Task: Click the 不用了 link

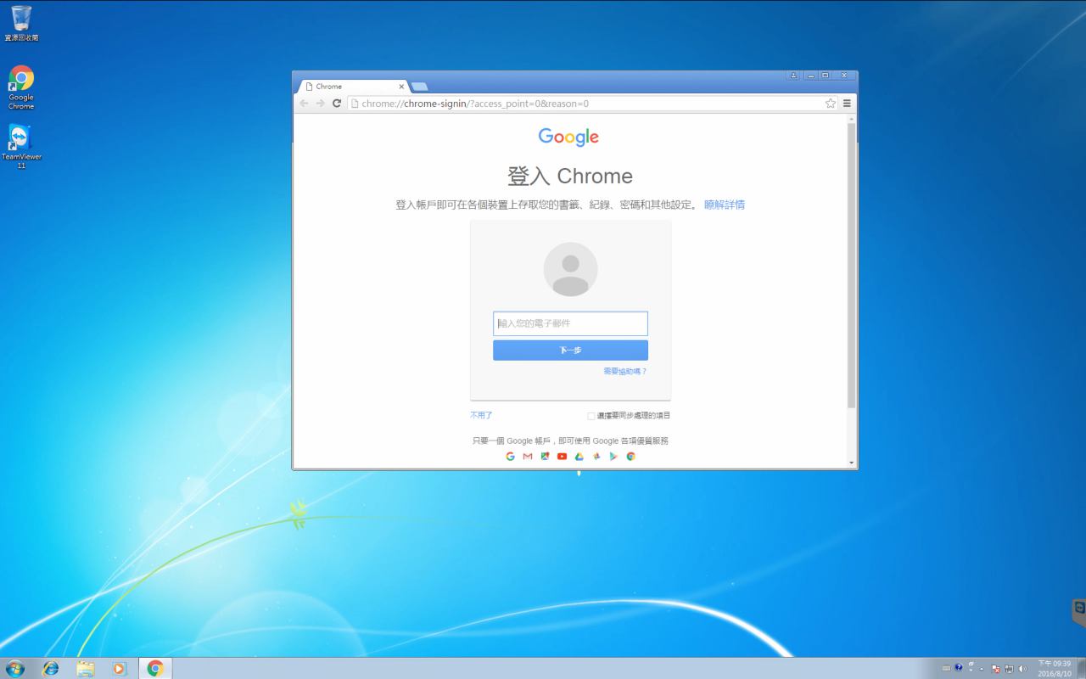Action: coord(481,416)
